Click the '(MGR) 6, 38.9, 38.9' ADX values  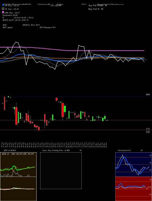[x=31, y=25]
